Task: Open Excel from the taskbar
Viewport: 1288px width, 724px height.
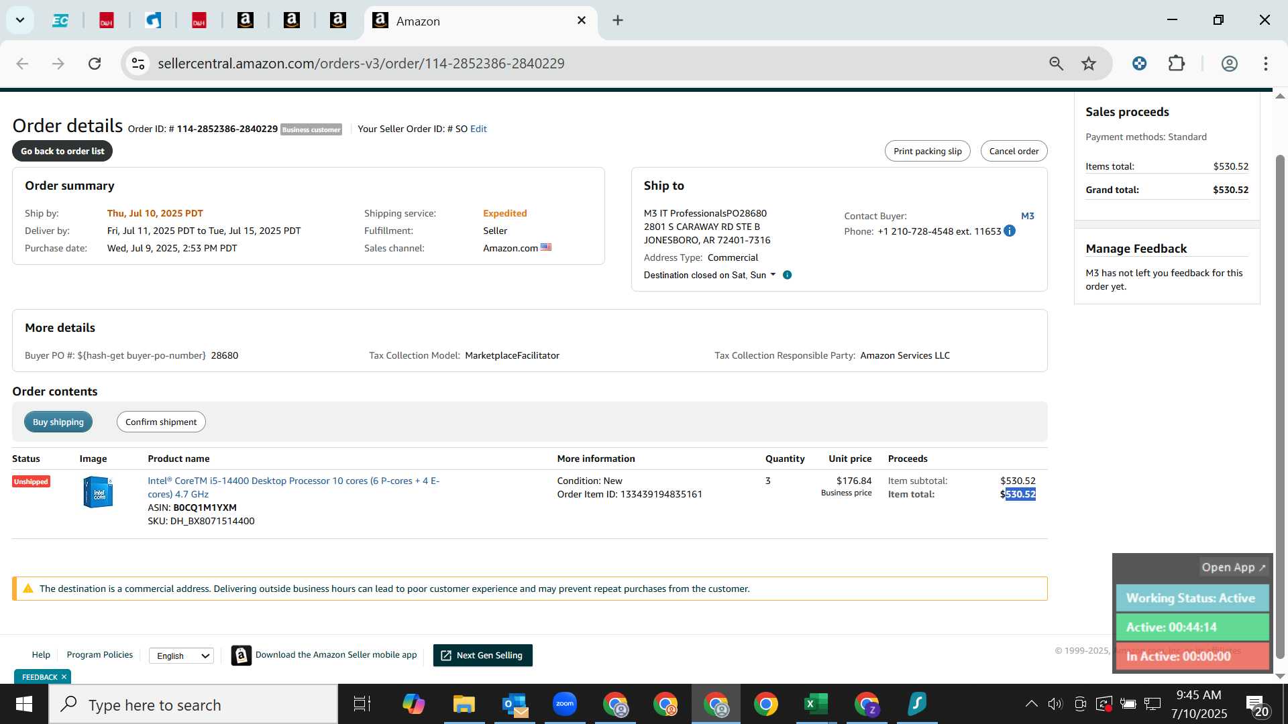Action: (x=816, y=705)
